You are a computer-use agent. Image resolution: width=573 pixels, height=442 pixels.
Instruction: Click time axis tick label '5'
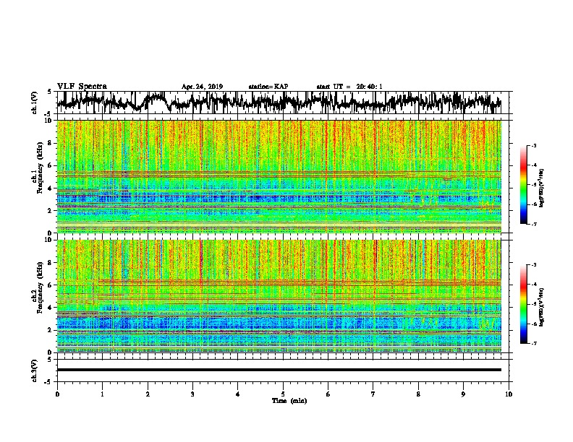pos(283,394)
